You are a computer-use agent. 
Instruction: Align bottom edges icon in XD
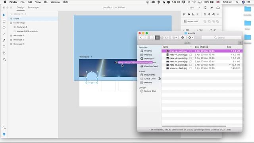click(x=193, y=14)
